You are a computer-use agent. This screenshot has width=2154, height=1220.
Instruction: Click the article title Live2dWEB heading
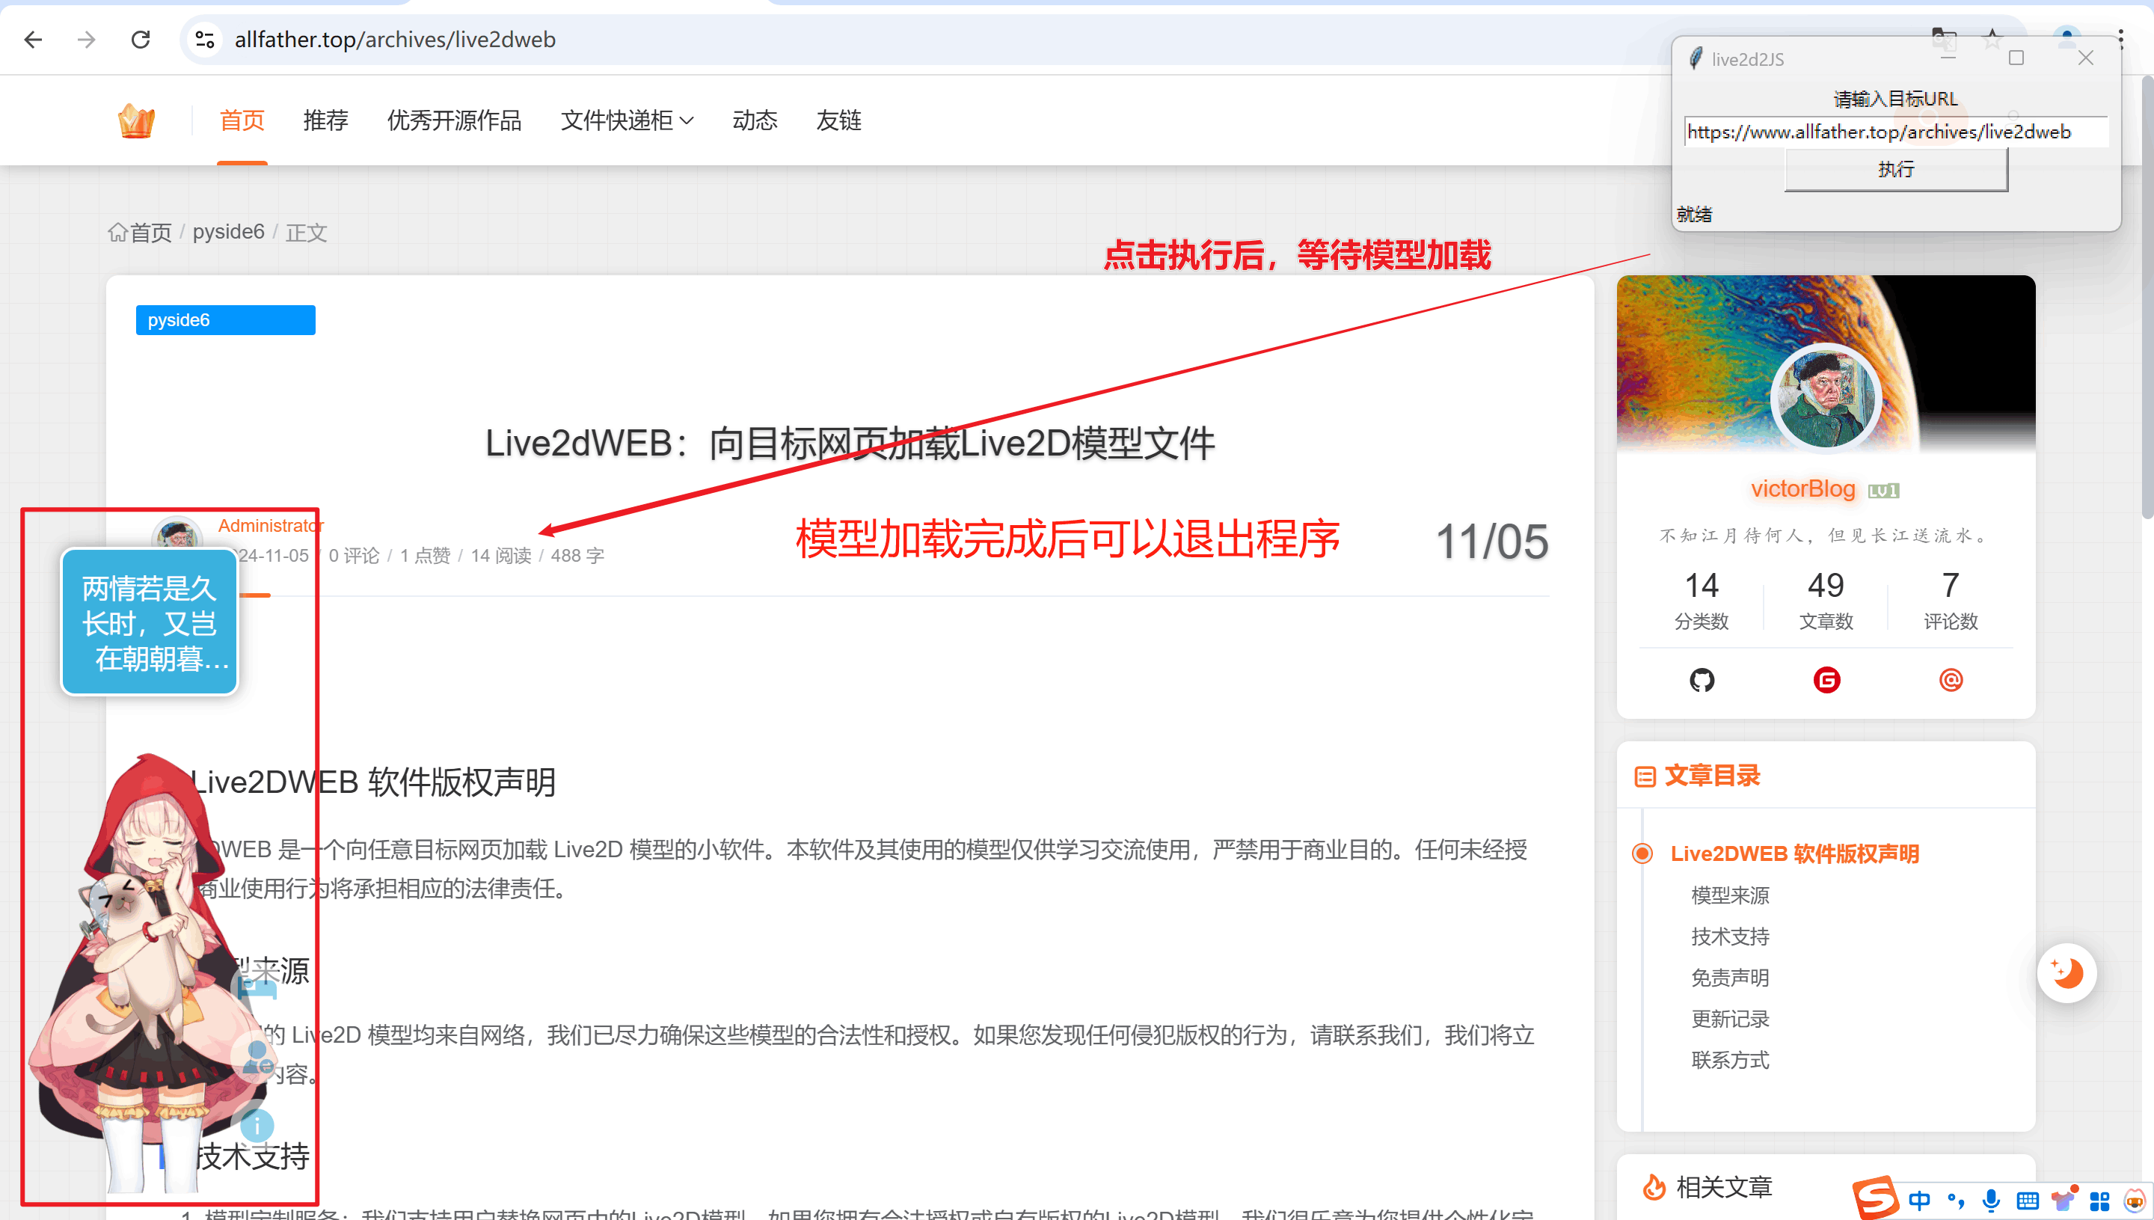point(850,444)
